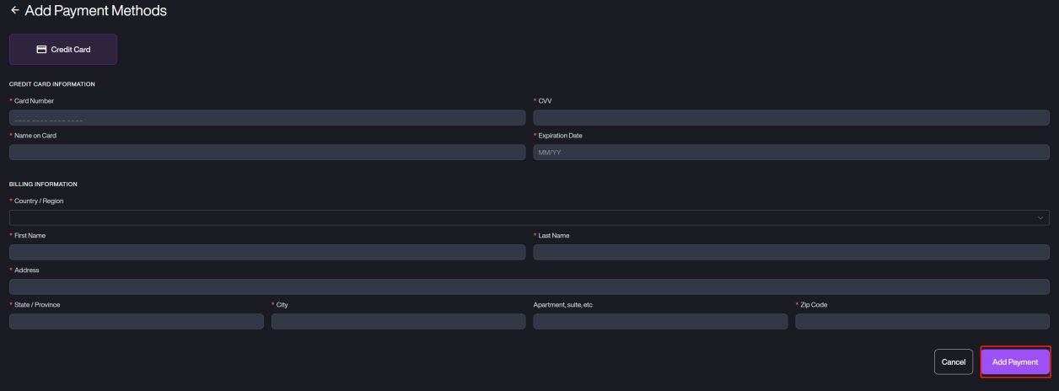Click the Expiration Date MM/YY field
The height and width of the screenshot is (391, 1059).
[791, 153]
